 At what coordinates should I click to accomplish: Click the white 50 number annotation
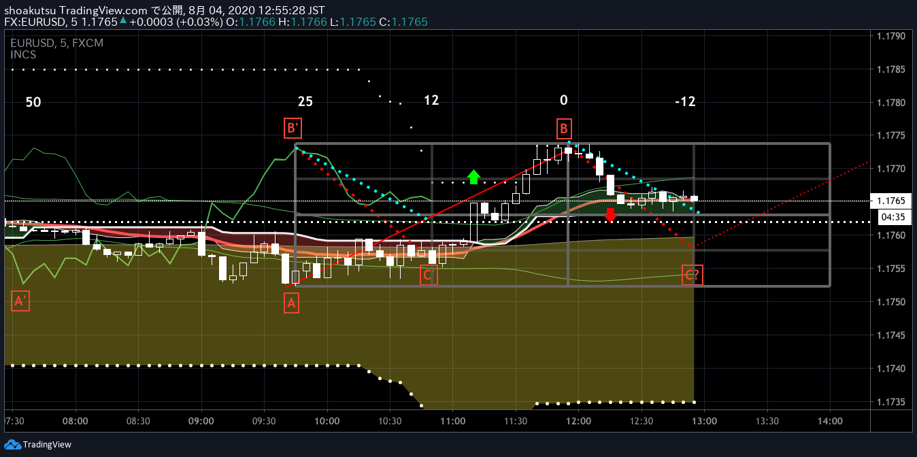pos(33,103)
